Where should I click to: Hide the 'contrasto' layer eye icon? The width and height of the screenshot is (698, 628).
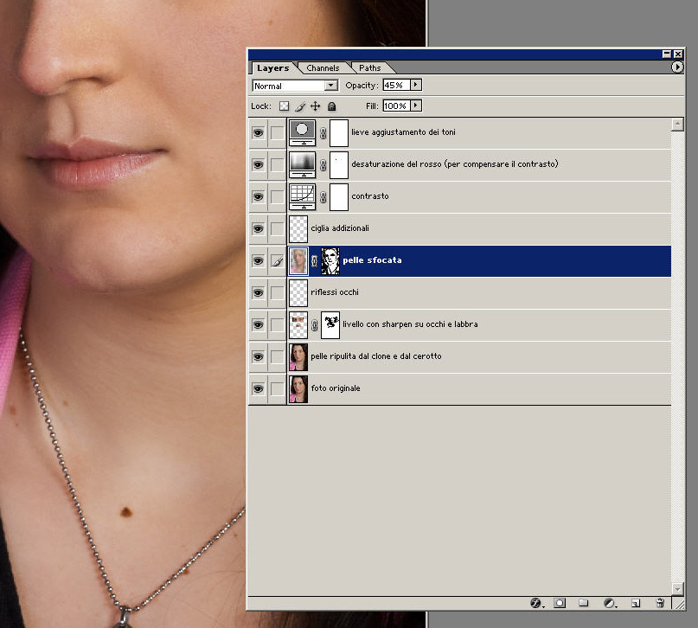pyautogui.click(x=258, y=196)
